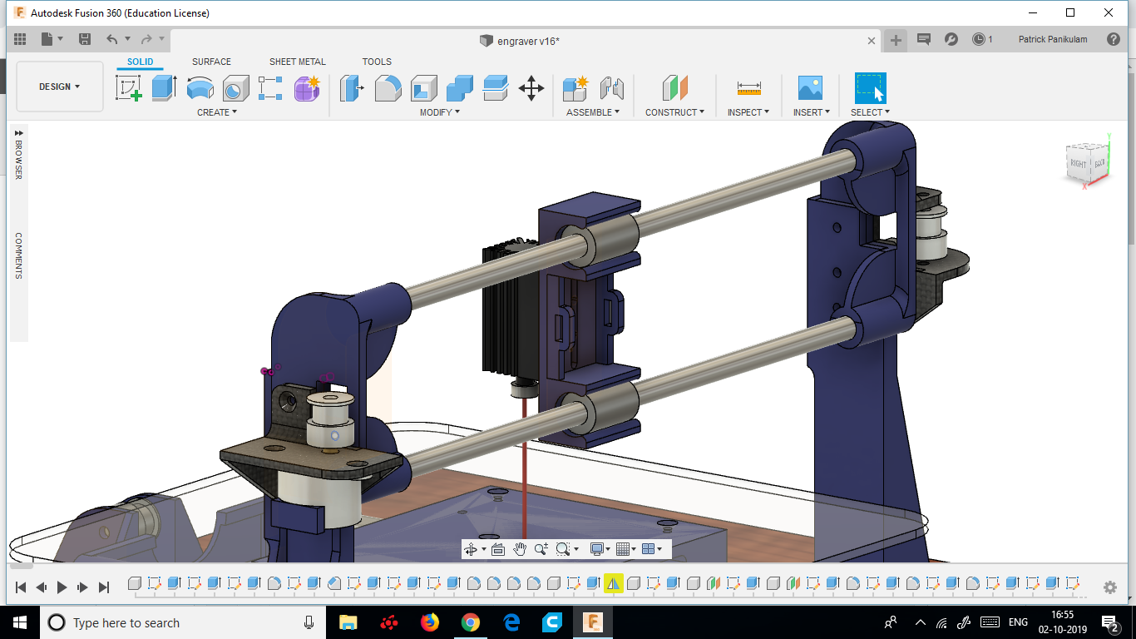The width and height of the screenshot is (1136, 639).
Task: Click the yellow highlighted timeline feature marker
Action: [x=612, y=583]
